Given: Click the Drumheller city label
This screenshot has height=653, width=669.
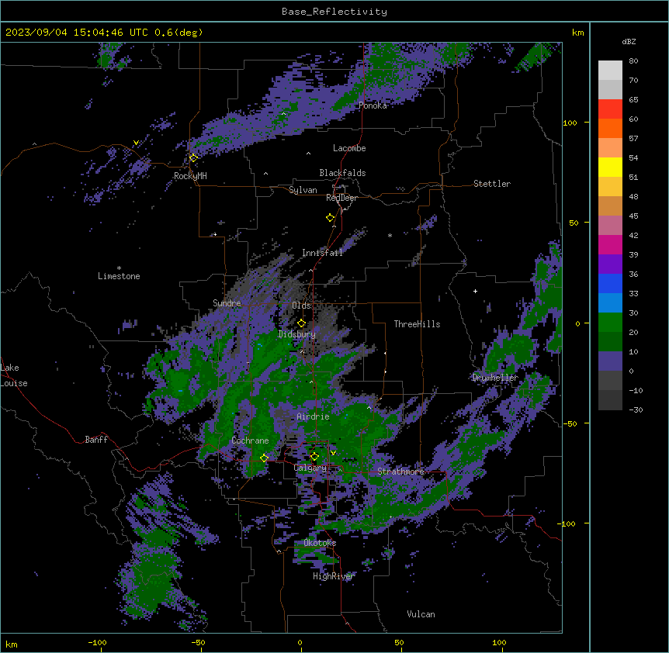Looking at the screenshot, I should (495, 377).
